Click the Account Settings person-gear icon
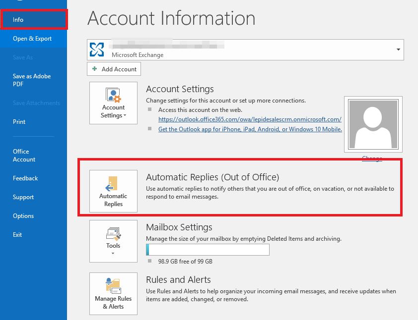Image resolution: width=418 pixels, height=320 pixels. tap(113, 95)
